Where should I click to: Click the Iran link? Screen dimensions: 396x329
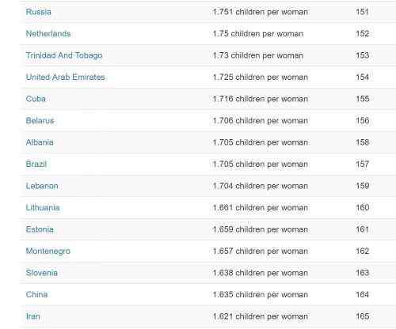point(33,316)
